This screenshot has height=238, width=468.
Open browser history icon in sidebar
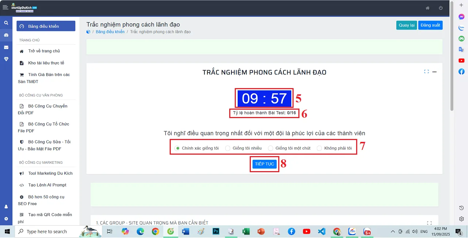click(461, 208)
